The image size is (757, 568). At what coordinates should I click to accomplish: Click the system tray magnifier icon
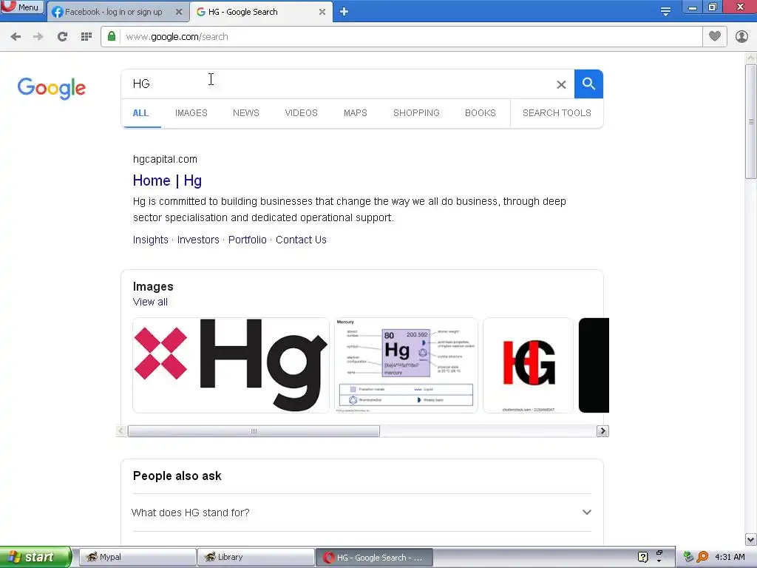tap(702, 557)
